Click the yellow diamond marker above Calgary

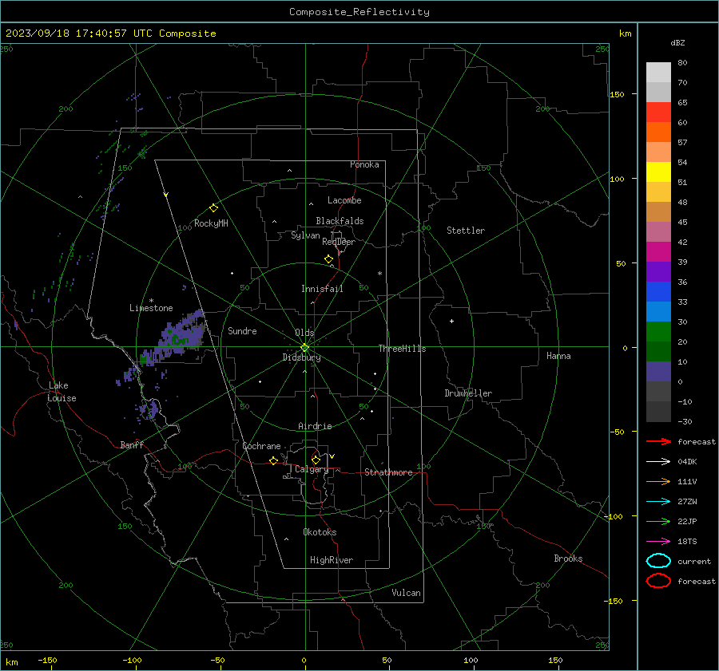316,460
